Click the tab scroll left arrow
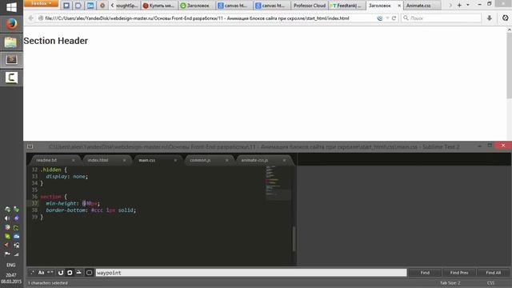The height and width of the screenshot is (288, 512). pos(112,6)
